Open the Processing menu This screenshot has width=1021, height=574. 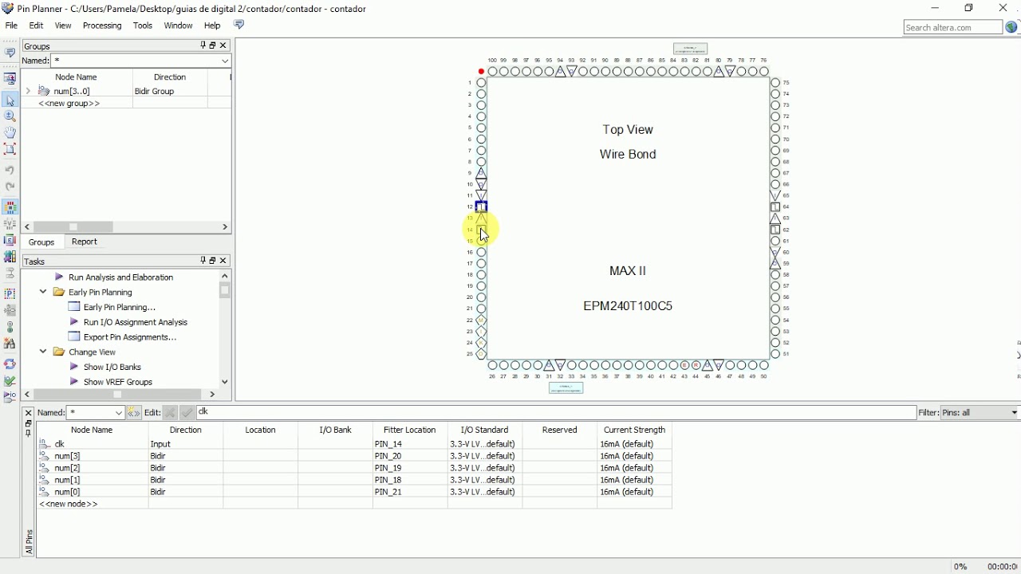coord(102,26)
